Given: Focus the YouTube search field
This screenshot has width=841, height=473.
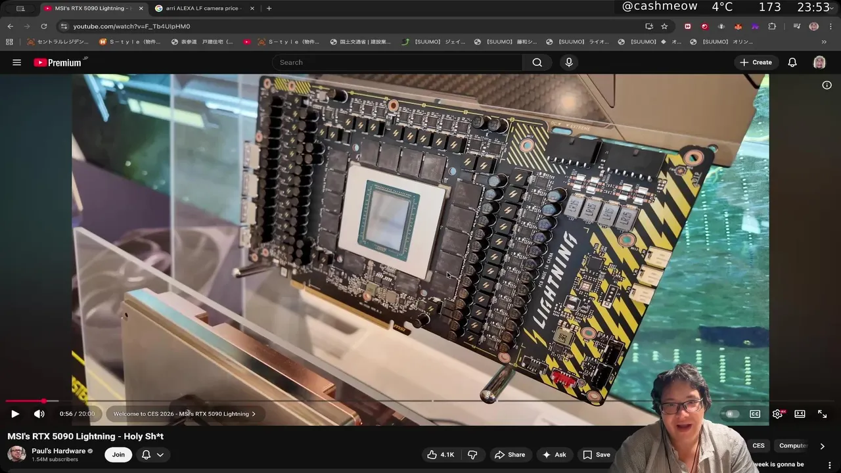Looking at the screenshot, I should coord(398,62).
